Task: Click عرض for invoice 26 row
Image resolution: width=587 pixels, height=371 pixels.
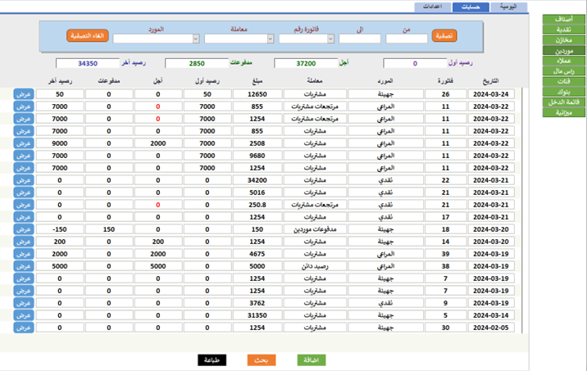Action: coord(24,94)
